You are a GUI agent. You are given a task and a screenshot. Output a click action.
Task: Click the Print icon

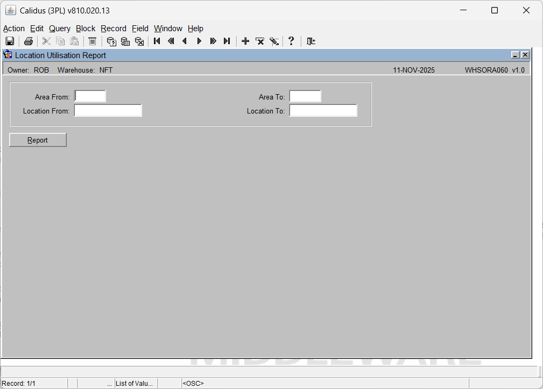tap(29, 41)
